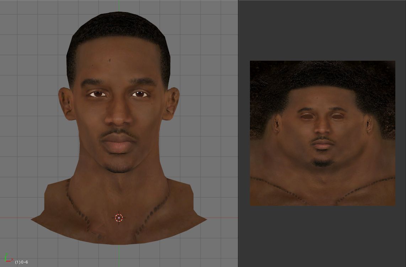Click the goatee in the flattened face texture
Image resolution: width=406 pixels, height=267 pixels.
322,163
